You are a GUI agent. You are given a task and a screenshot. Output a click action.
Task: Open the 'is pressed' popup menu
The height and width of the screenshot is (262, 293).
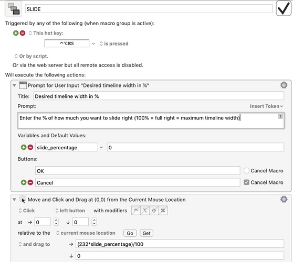coord(114,43)
